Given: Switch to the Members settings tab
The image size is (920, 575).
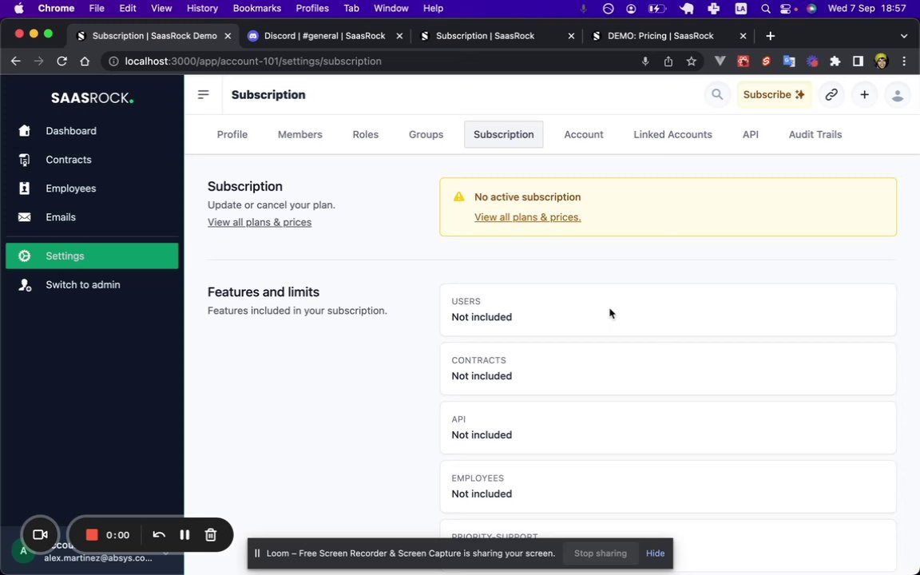Looking at the screenshot, I should pyautogui.click(x=299, y=134).
